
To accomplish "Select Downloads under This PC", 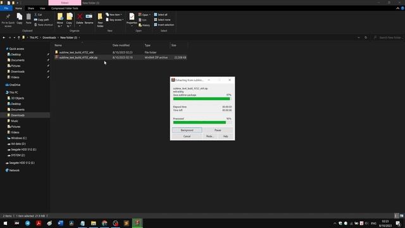I will point(18,115).
